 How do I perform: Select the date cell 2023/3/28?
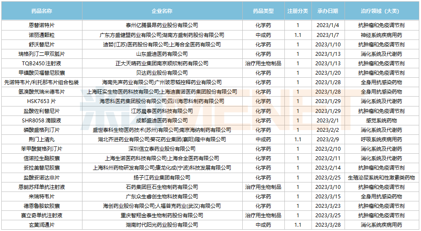click(x=328, y=225)
